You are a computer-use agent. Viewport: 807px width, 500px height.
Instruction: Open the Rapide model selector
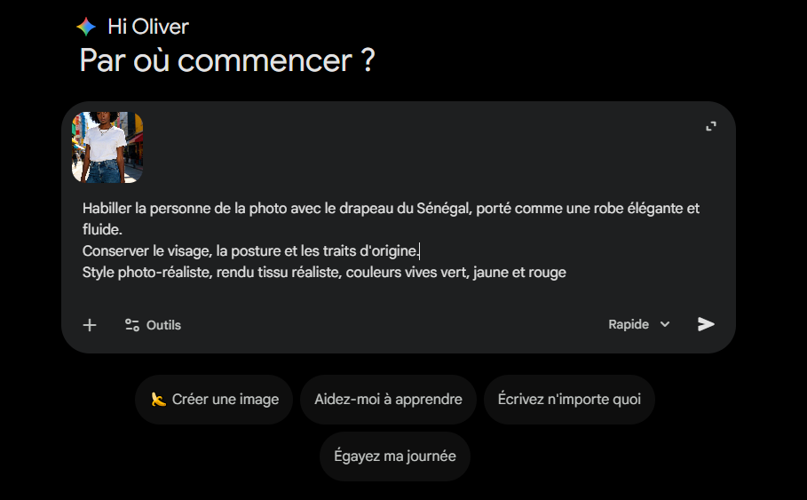pos(629,324)
